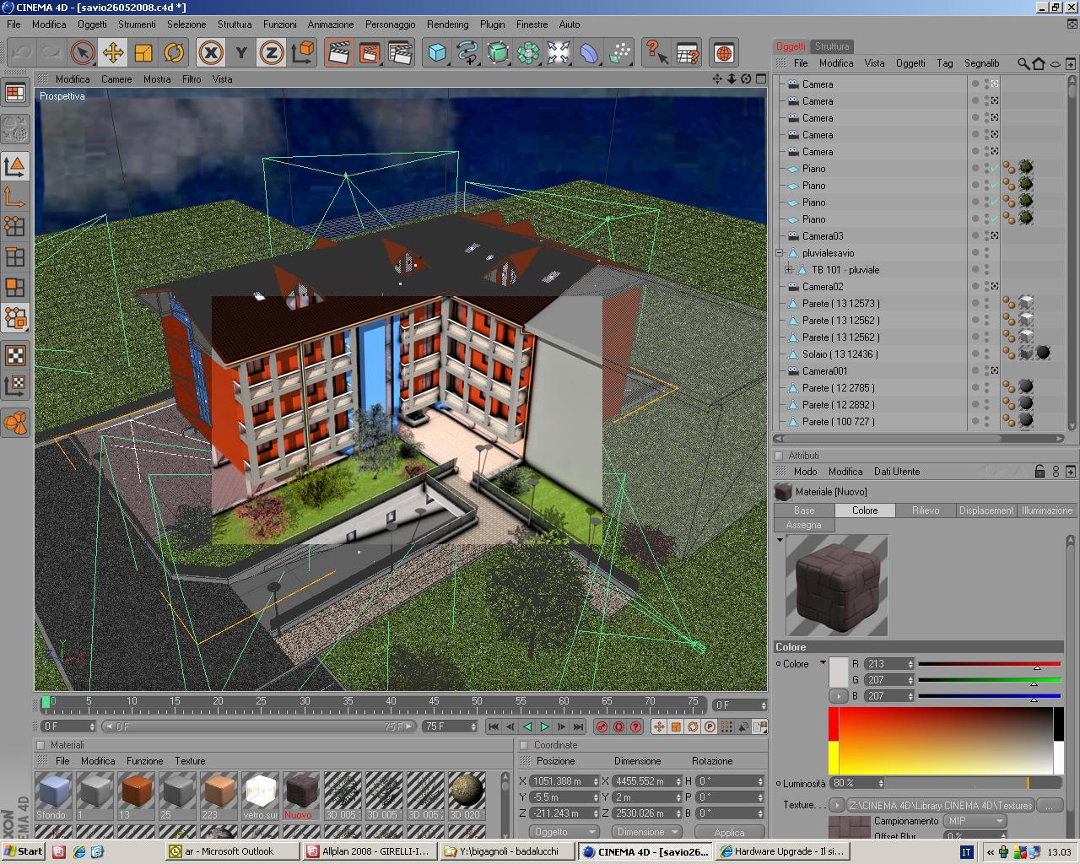The image size is (1080, 864).
Task: Select the live selection arrow tool
Action: (x=83, y=53)
